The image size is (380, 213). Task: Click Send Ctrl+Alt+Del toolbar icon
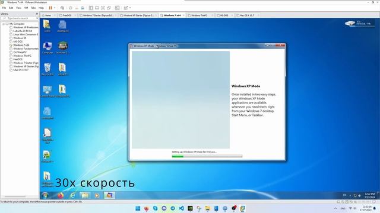pos(62,8)
